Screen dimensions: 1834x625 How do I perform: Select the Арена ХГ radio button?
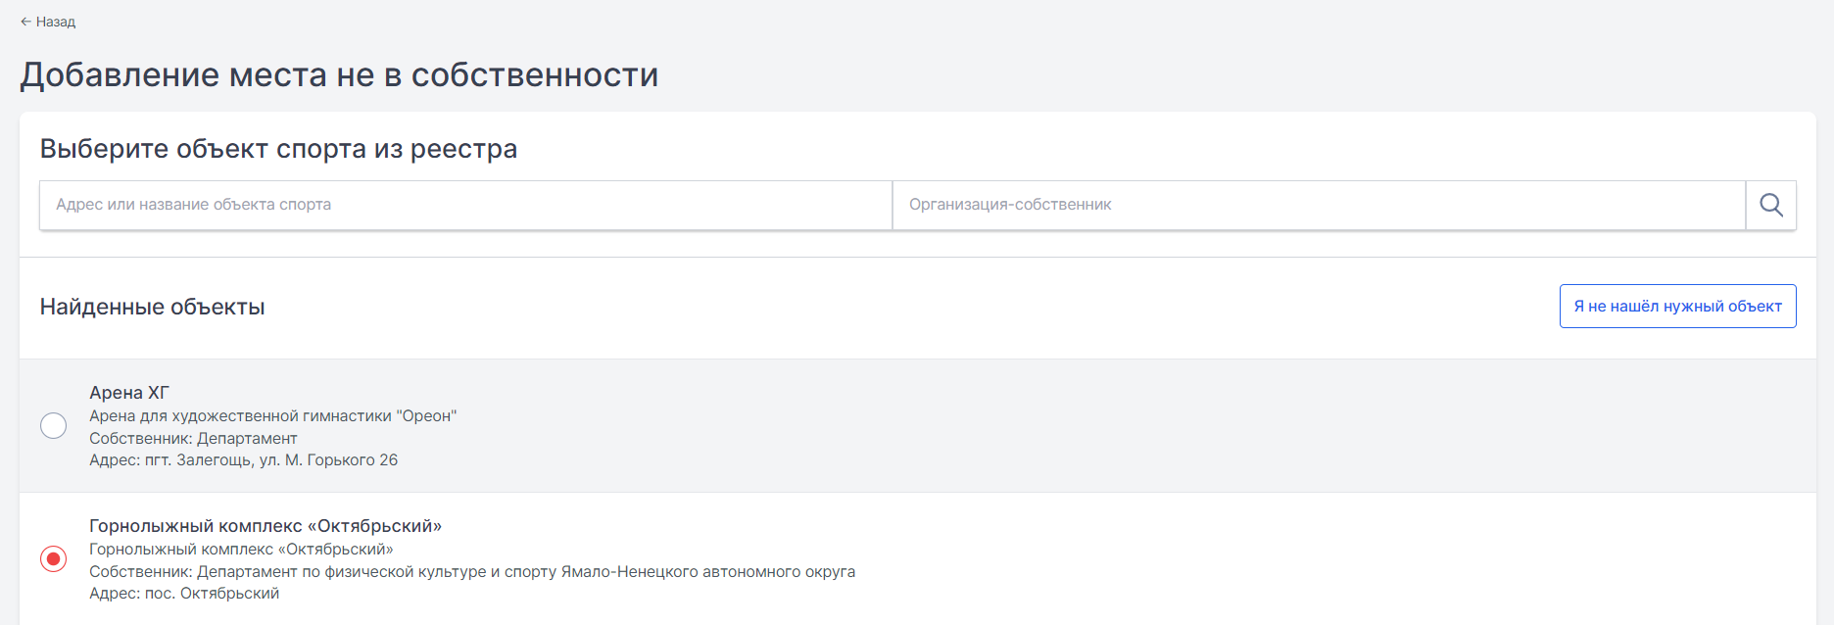54,426
